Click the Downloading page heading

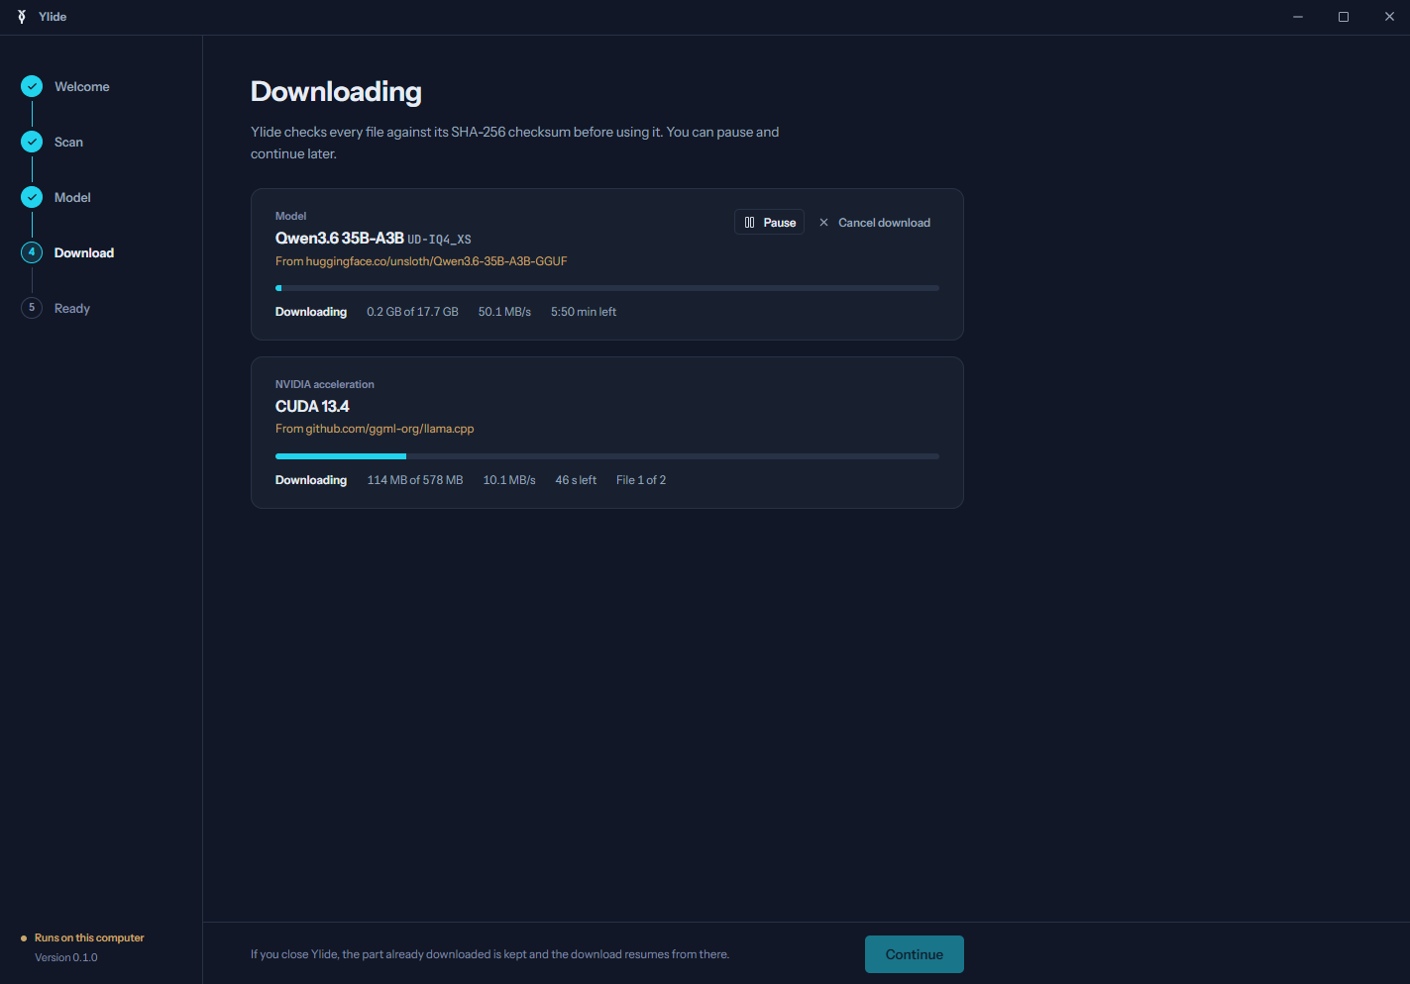click(336, 92)
